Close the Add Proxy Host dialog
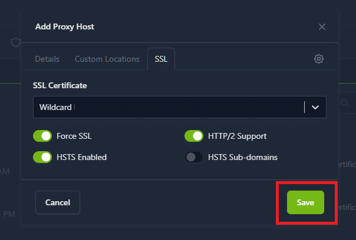The width and height of the screenshot is (356, 240). click(x=322, y=26)
